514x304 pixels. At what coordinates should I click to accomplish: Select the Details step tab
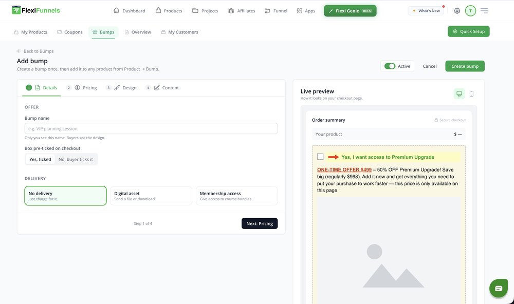(x=42, y=88)
